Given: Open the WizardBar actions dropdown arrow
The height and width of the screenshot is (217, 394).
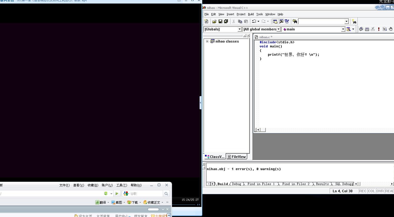Looking at the screenshot, I should (x=353, y=29).
